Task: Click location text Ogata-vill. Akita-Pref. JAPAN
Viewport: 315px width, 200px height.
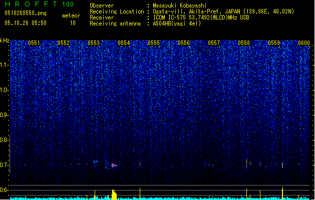Action: click(x=197, y=11)
